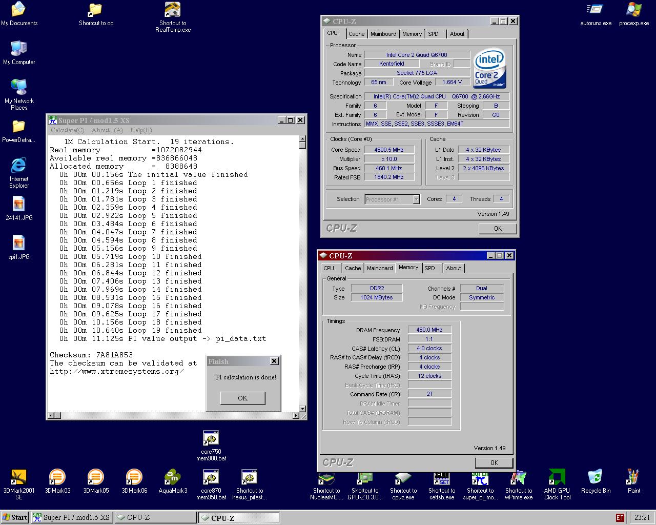Open Shortcut to NuclearMC icon

(x=326, y=486)
